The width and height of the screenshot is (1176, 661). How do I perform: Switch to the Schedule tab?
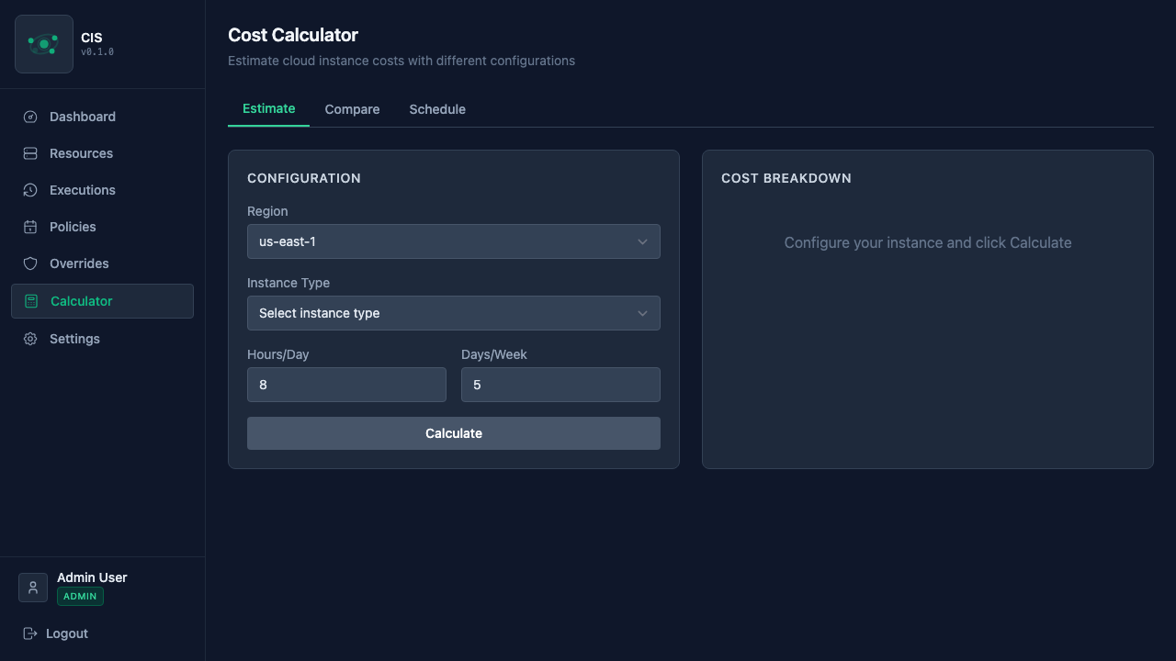437,109
